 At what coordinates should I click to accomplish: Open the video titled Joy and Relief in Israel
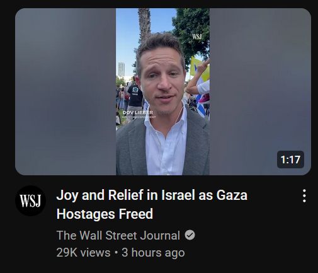[152, 204]
